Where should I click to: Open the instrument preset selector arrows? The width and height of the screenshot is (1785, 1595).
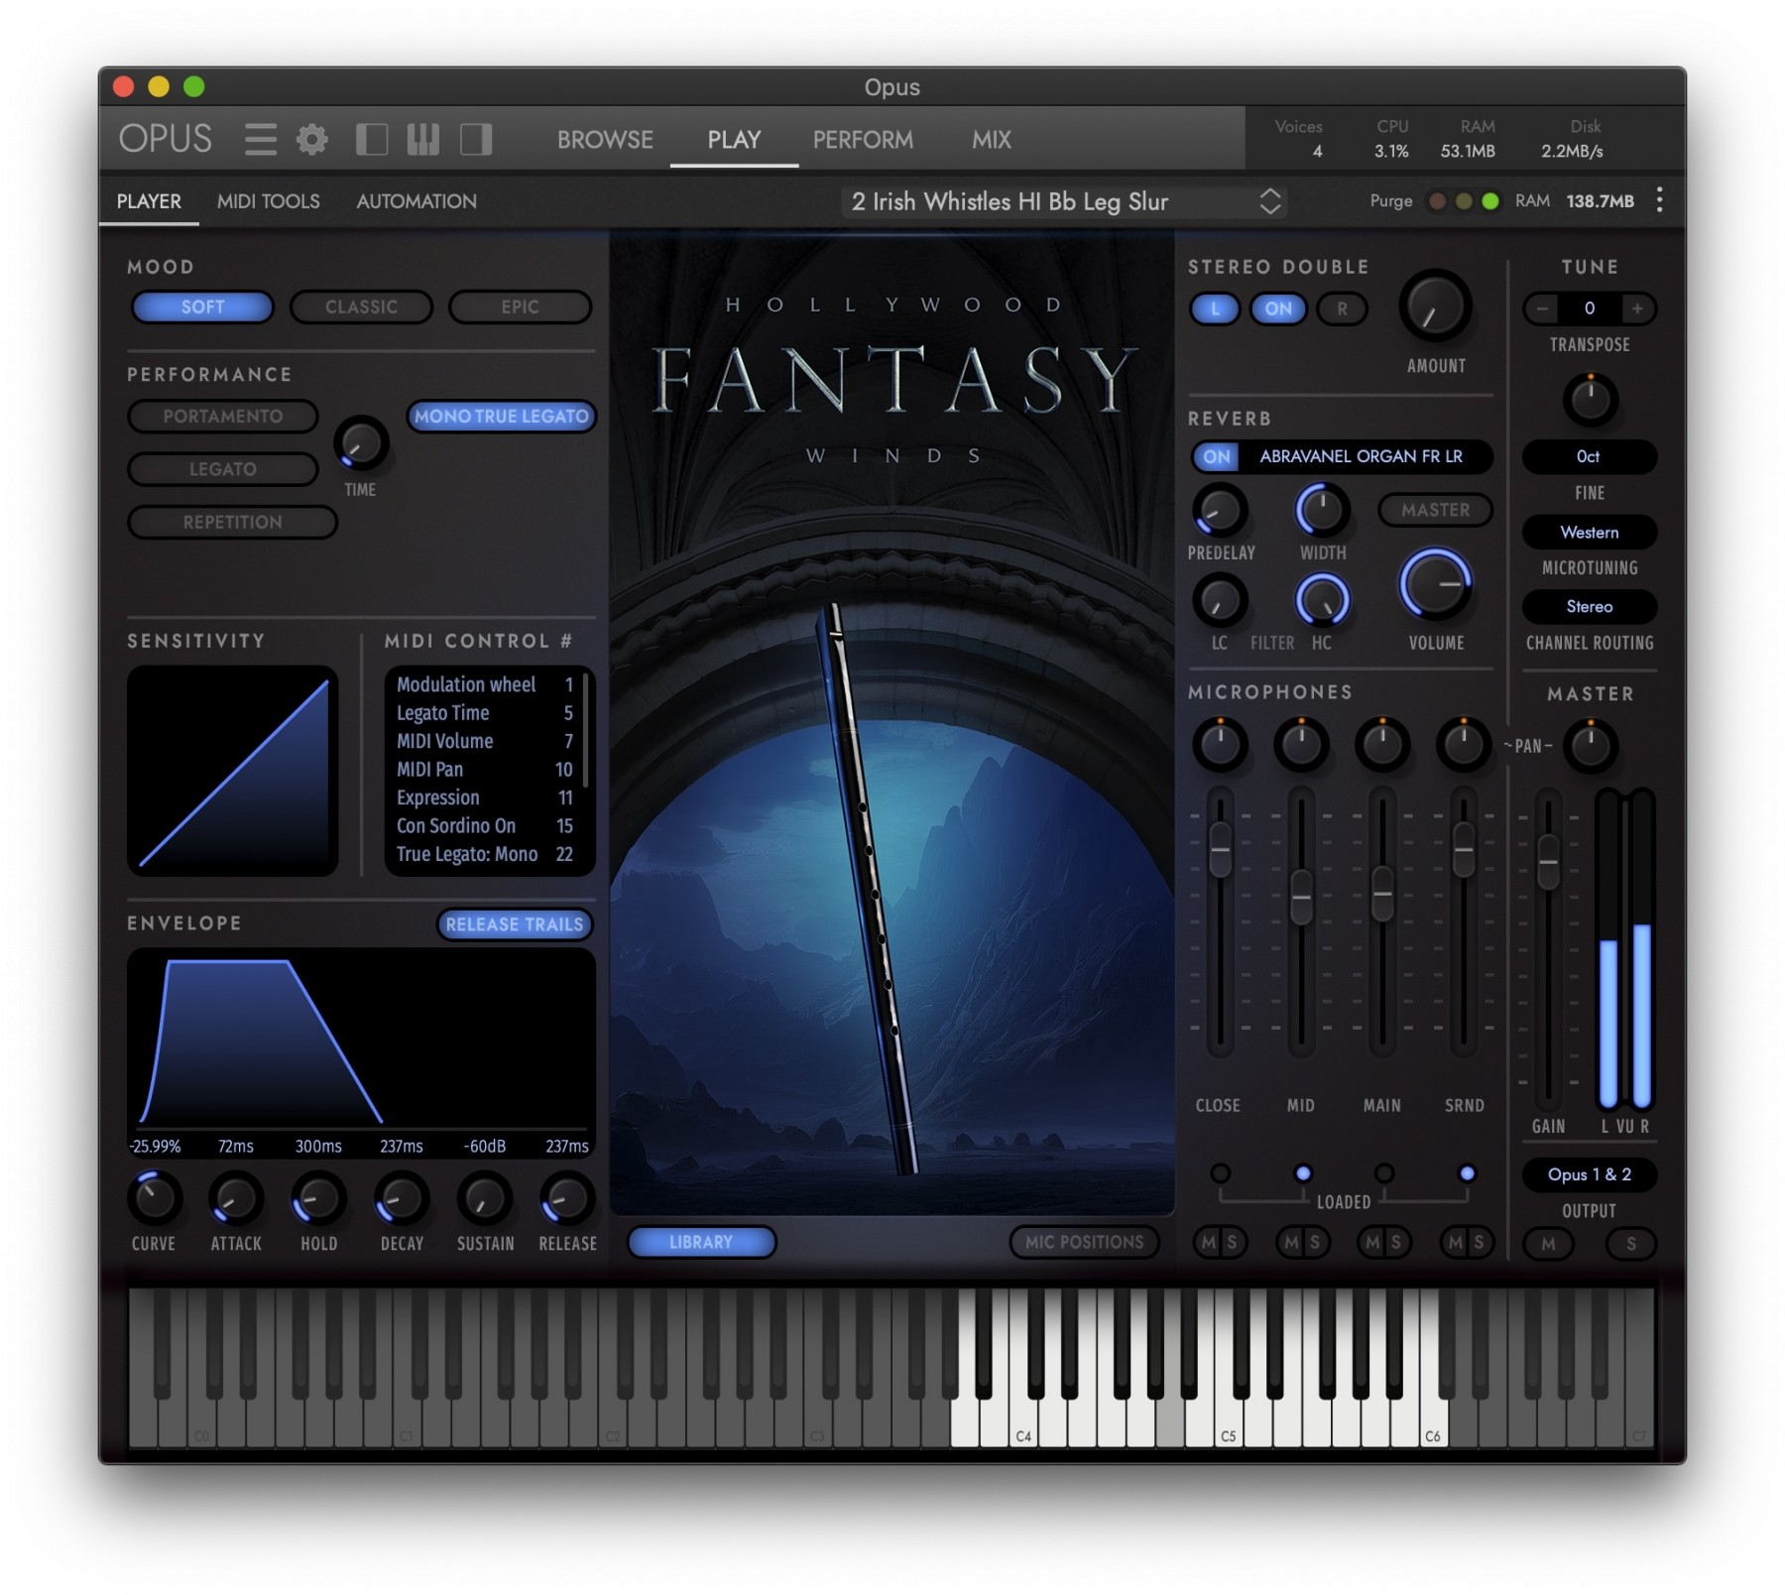pos(1270,201)
